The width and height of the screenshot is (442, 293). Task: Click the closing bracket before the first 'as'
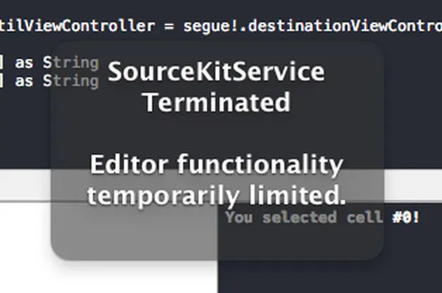click(x=1, y=63)
